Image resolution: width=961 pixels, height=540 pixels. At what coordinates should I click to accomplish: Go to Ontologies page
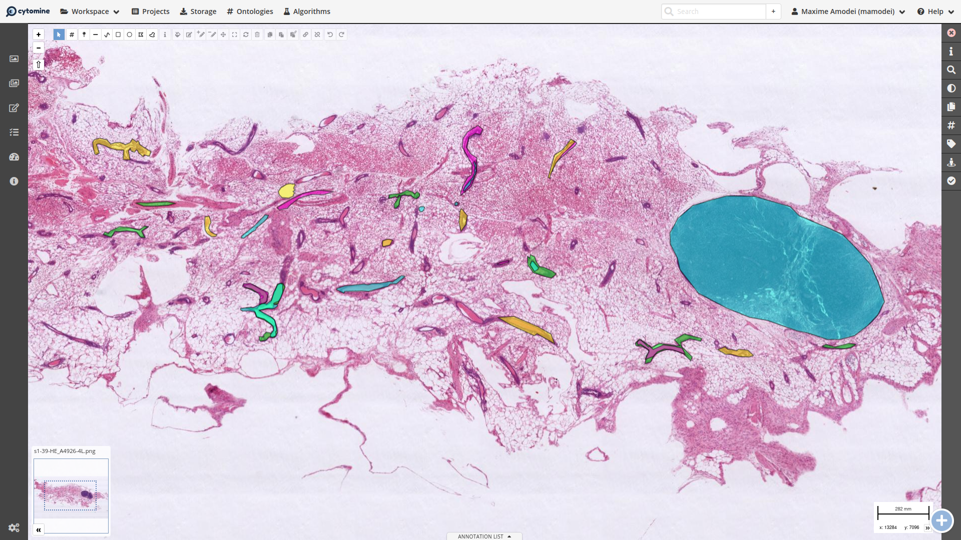coord(250,11)
